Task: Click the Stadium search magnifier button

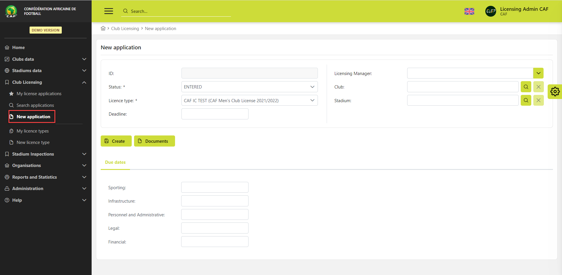Action: [x=526, y=100]
